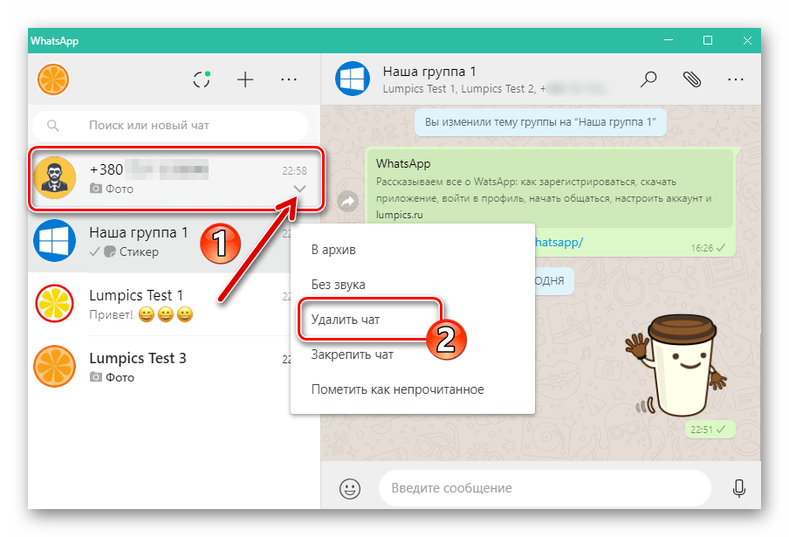
Task: Click the coffee cup sticker message
Action: coord(676,365)
